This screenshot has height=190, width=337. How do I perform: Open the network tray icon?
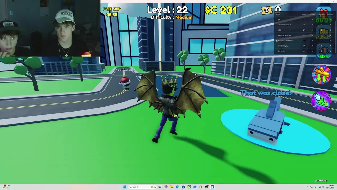[x=319, y=187]
